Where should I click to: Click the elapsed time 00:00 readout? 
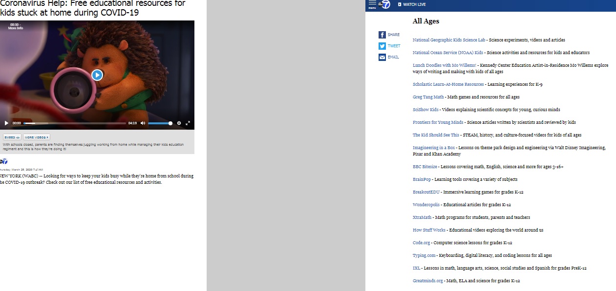click(17, 123)
